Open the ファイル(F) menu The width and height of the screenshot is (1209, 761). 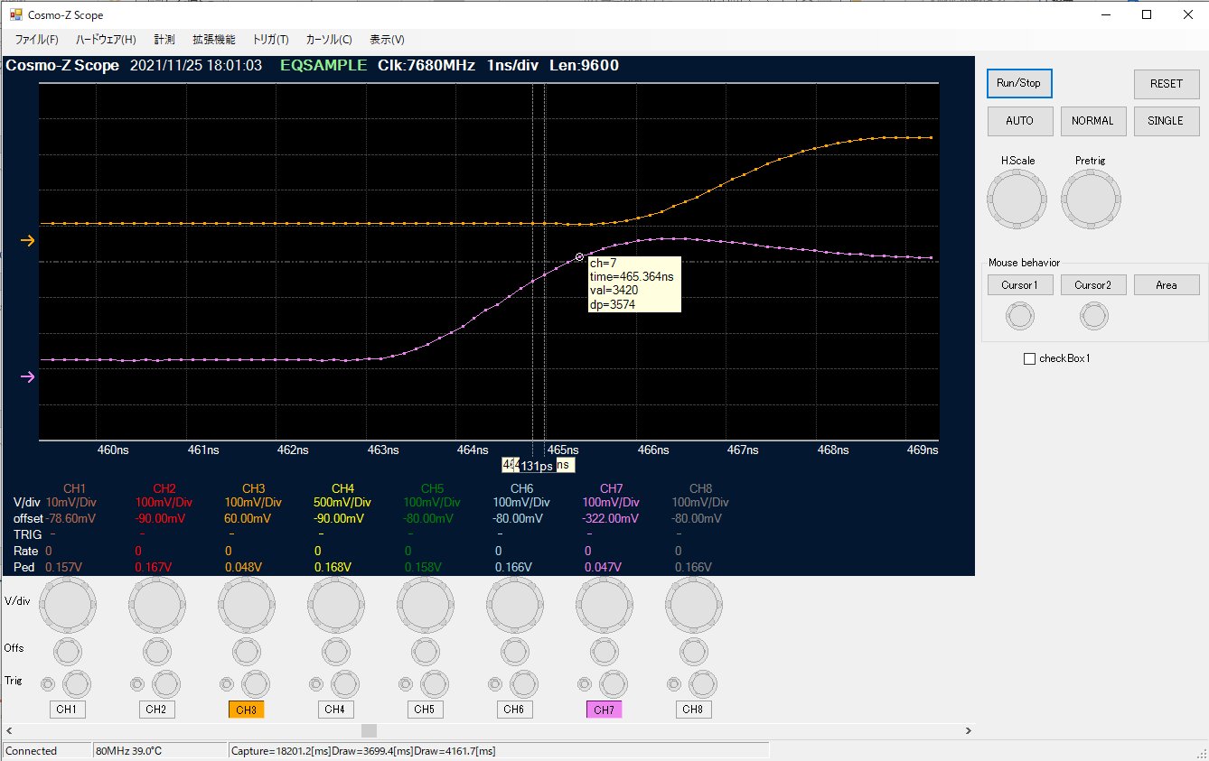(x=37, y=40)
